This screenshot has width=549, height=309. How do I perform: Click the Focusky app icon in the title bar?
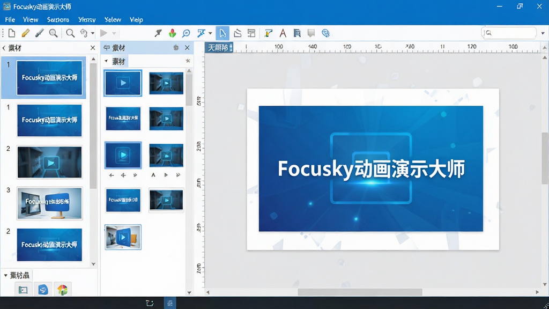(6, 6)
